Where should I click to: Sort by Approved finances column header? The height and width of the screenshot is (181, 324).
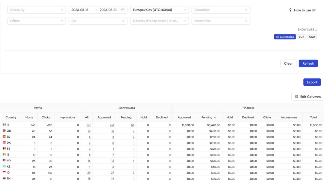click(x=184, y=117)
